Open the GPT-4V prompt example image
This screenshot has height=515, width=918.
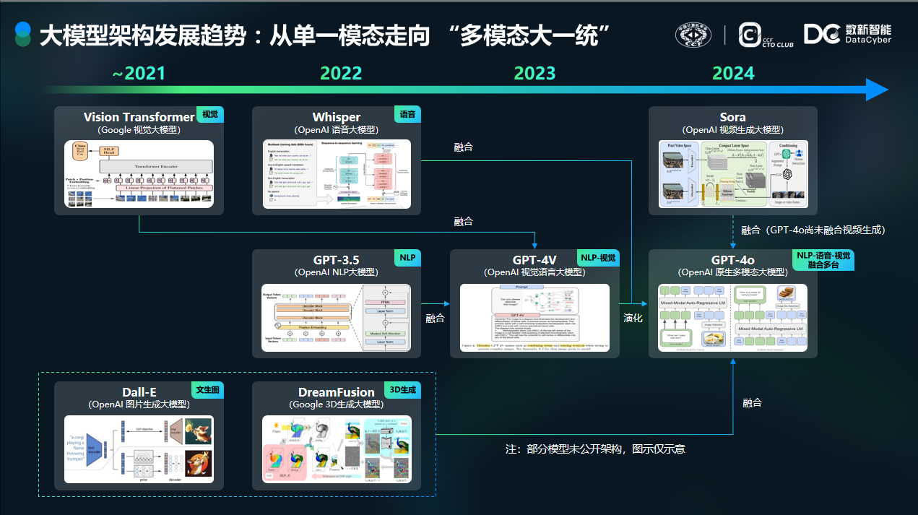(x=534, y=317)
